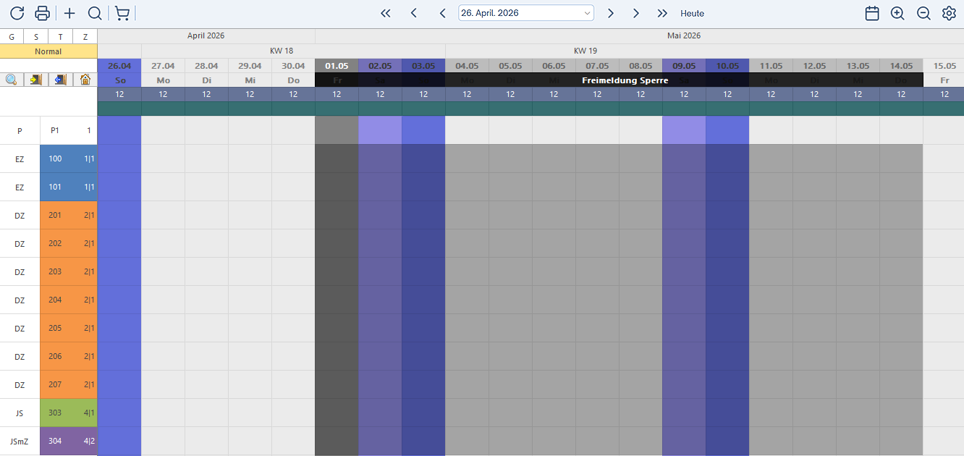This screenshot has width=964, height=456.
Task: Add a new entry with the plus icon
Action: [69, 13]
